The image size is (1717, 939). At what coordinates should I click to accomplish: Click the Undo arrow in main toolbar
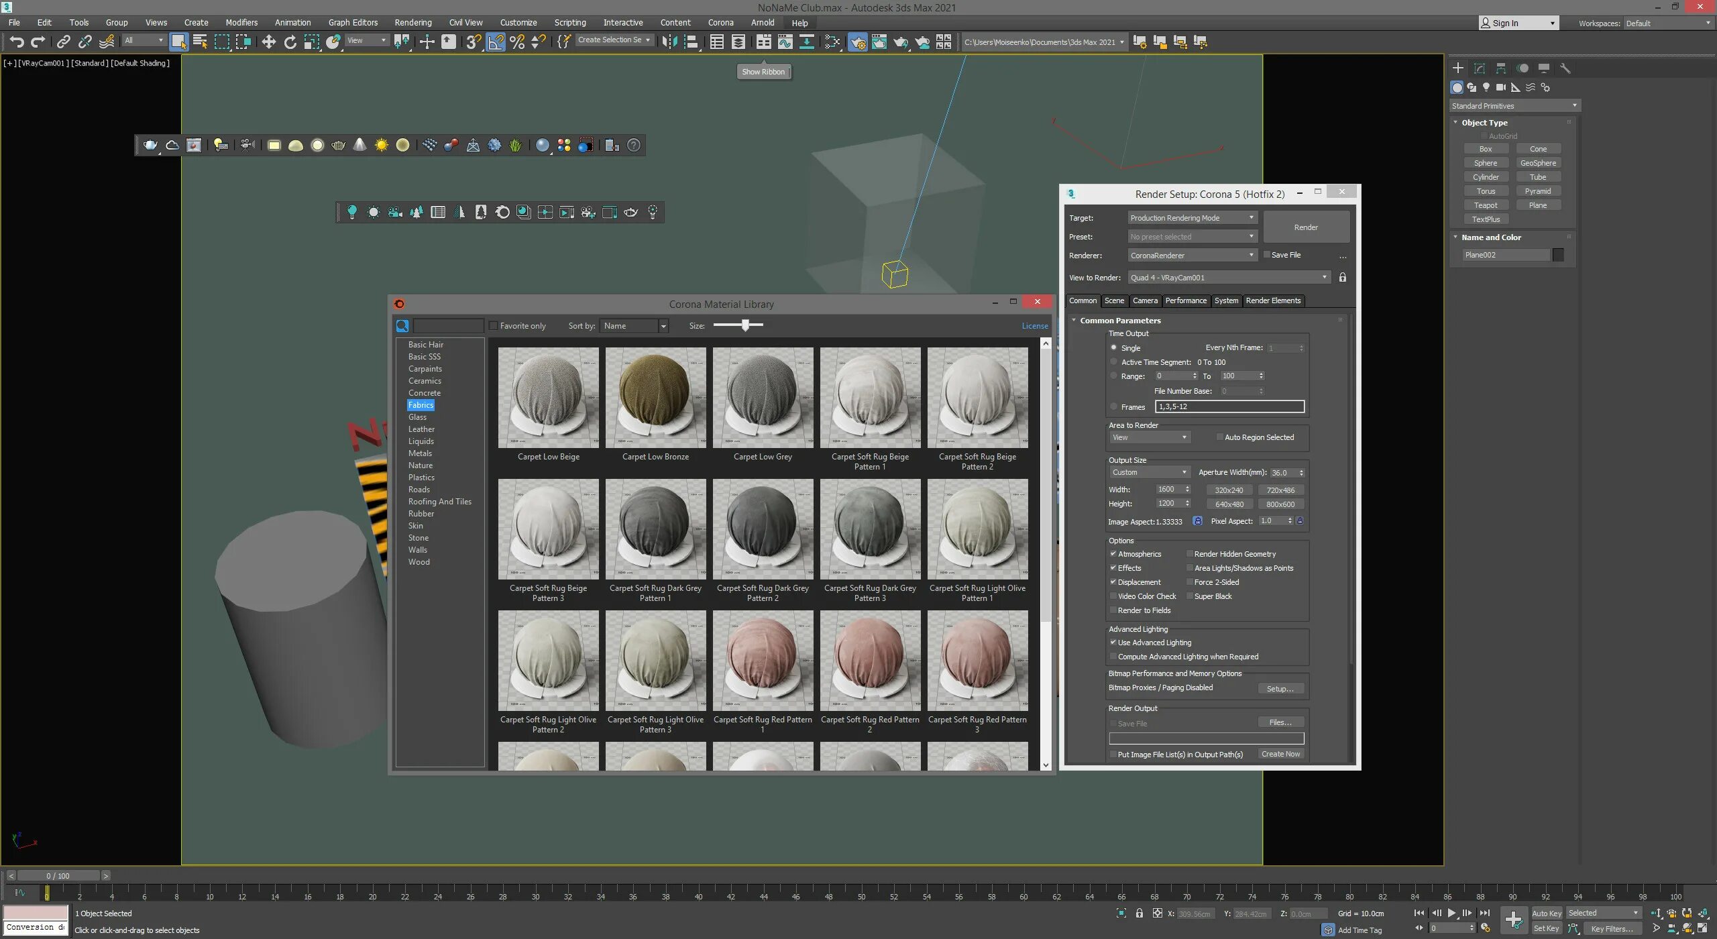coord(16,42)
